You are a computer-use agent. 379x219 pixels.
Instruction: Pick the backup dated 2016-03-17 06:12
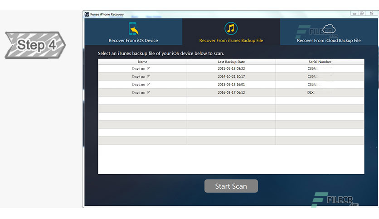pos(231,92)
